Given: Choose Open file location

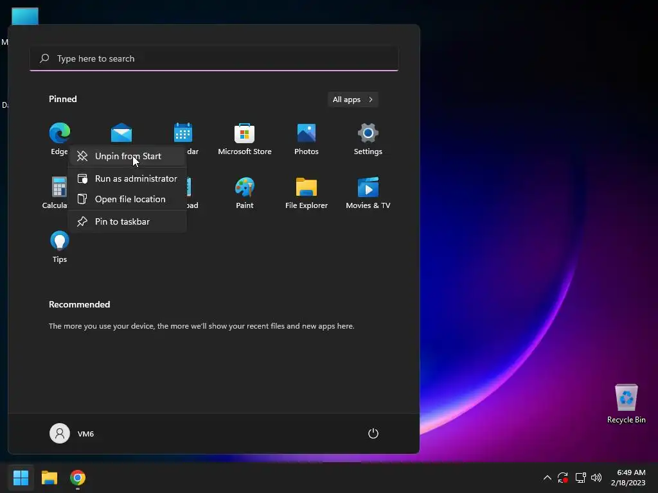Looking at the screenshot, I should point(127,199).
